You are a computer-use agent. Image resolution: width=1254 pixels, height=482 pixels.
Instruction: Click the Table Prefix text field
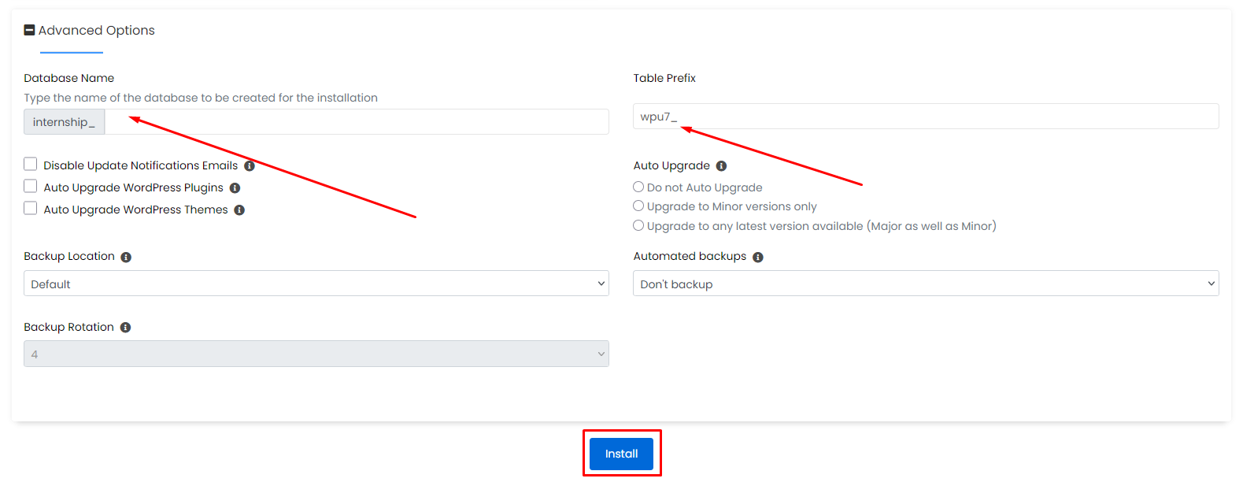point(926,117)
